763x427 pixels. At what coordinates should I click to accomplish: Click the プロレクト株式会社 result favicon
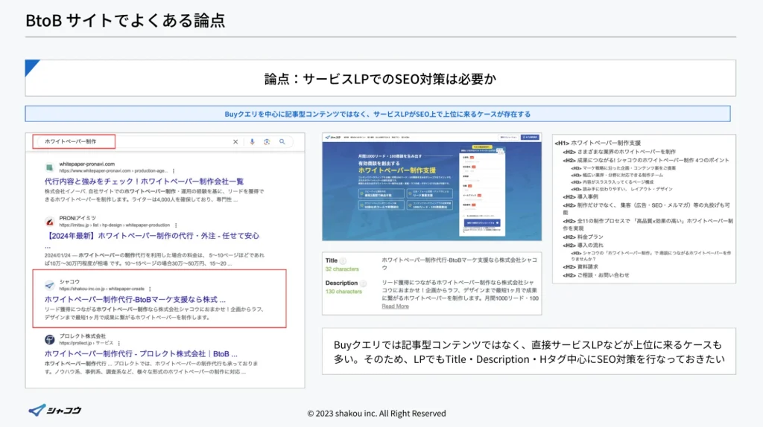[x=48, y=339]
